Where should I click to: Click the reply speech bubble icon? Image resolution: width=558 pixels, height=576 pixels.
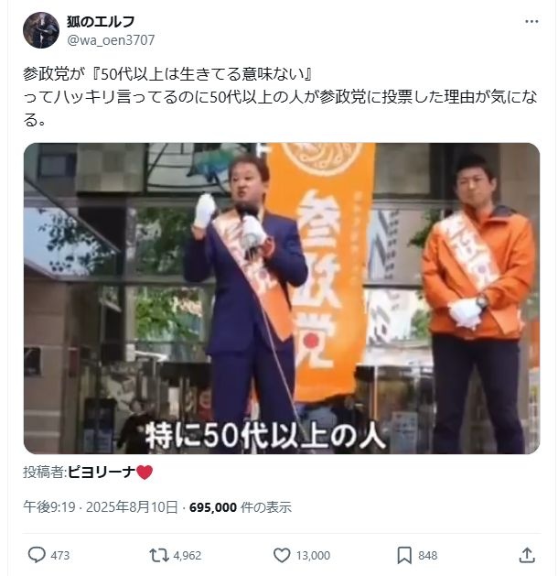click(x=37, y=555)
